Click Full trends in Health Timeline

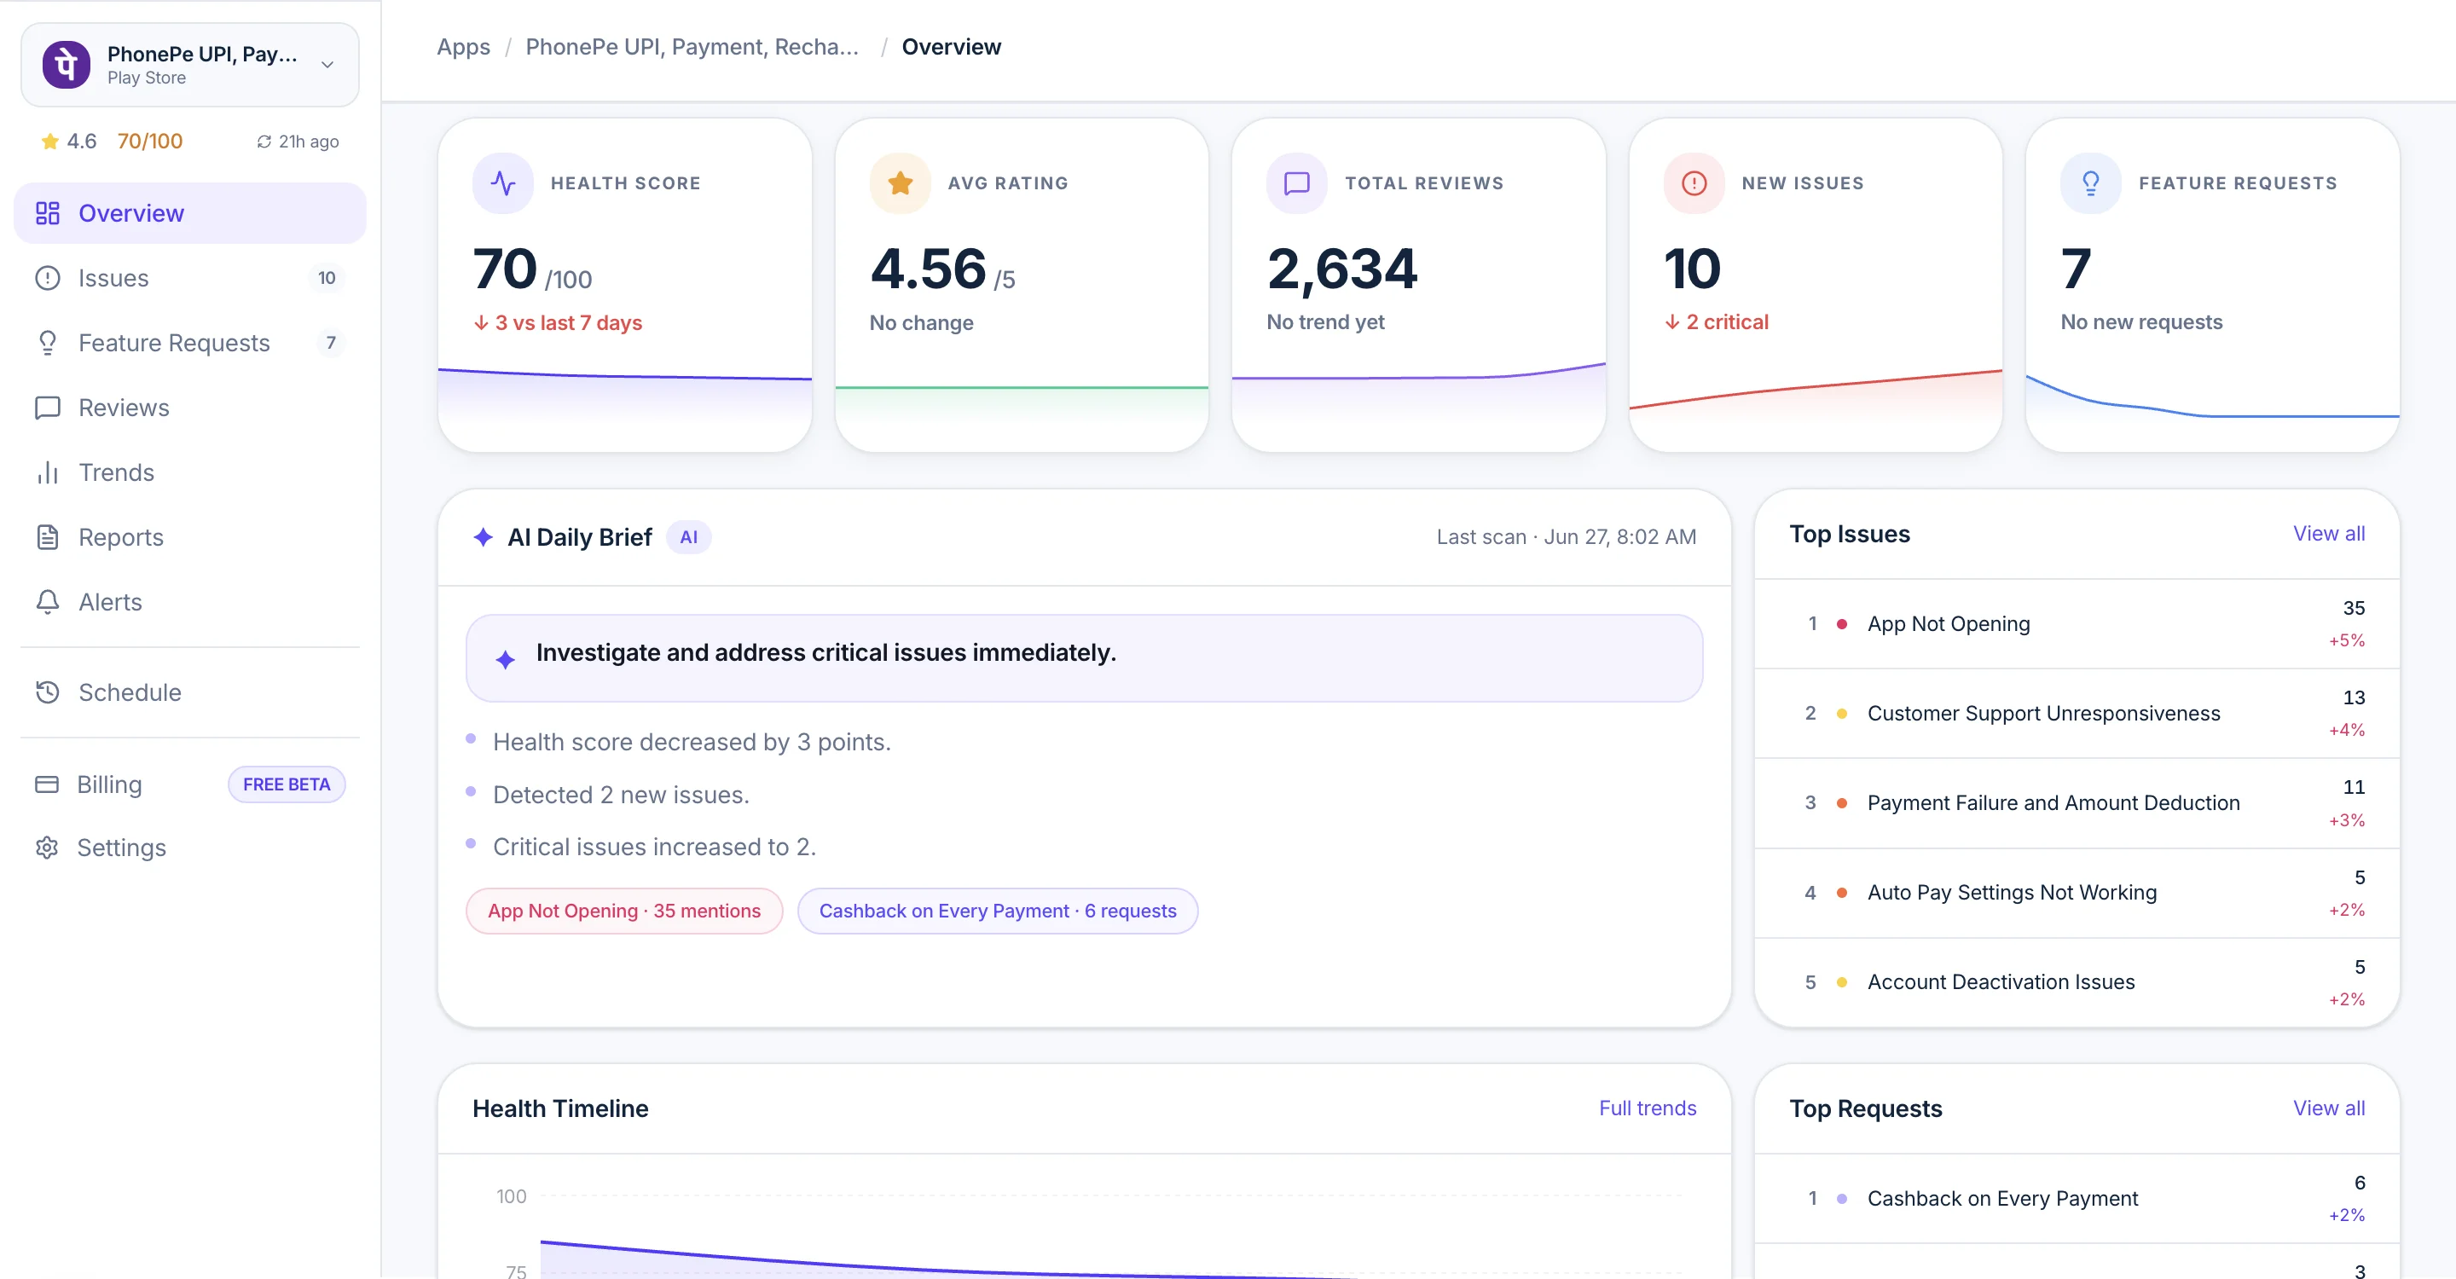click(1647, 1108)
